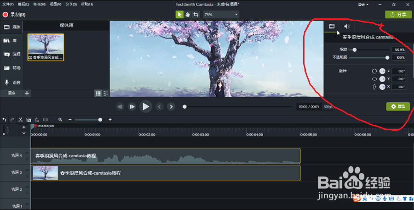This screenshot has width=414, height=210.
Task: Open the 帮助(H) menu
Action: point(87,4)
